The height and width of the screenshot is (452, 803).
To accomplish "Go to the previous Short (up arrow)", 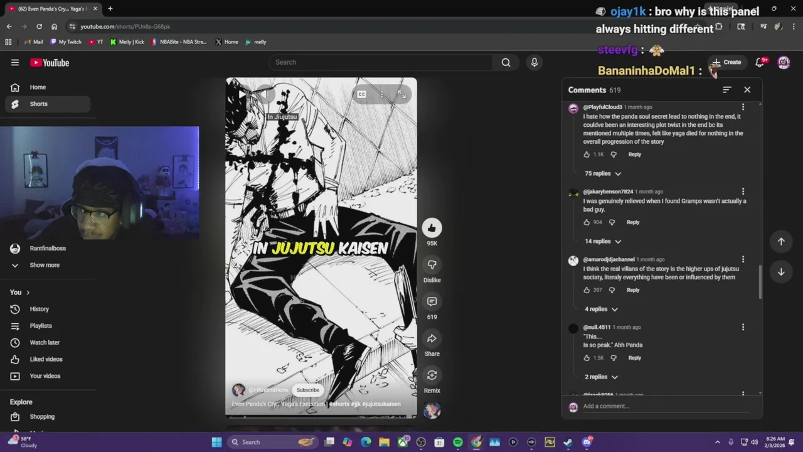I will pyautogui.click(x=781, y=242).
